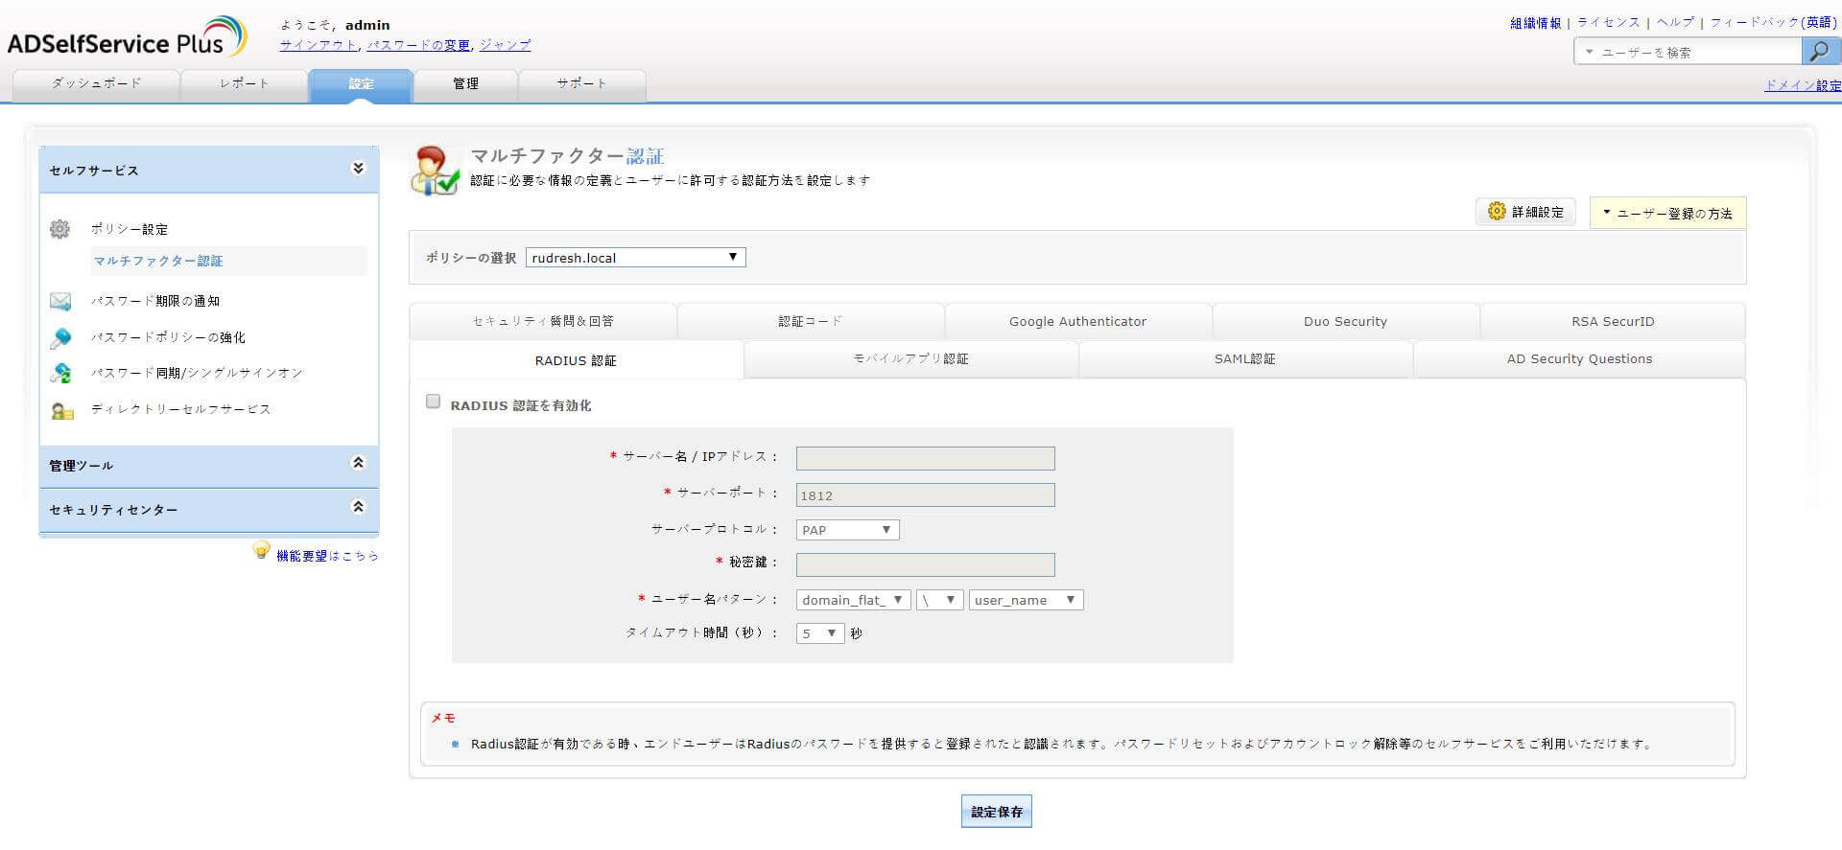This screenshot has height=850, width=1842.
Task: Click the multi-factor authentication user icon
Action: [435, 171]
